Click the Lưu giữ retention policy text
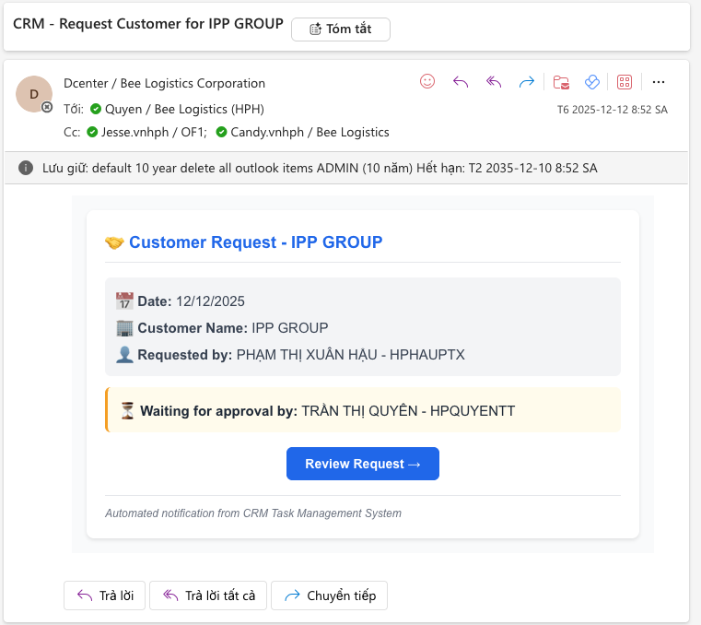The height and width of the screenshot is (625, 701). point(320,168)
